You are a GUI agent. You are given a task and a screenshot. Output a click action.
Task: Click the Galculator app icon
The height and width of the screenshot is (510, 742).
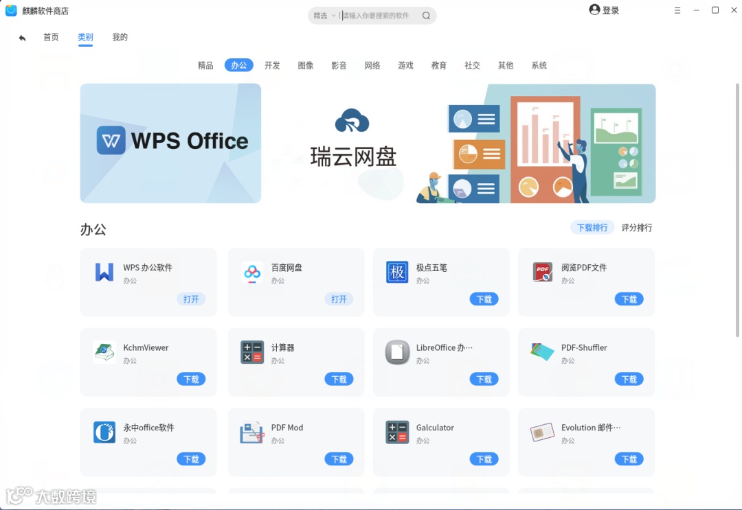[x=397, y=432]
